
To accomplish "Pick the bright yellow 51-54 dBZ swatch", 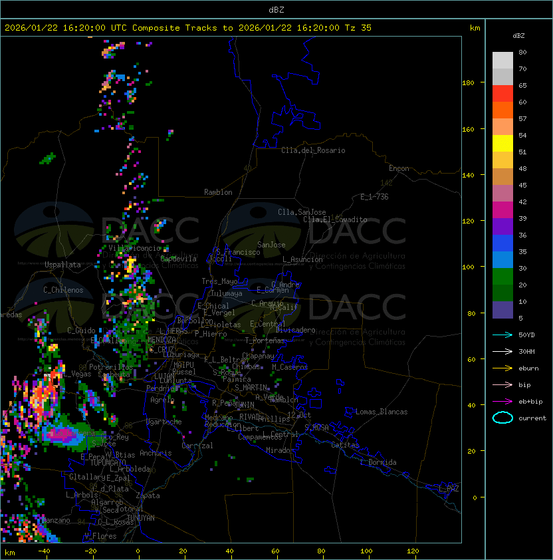I will click(502, 143).
